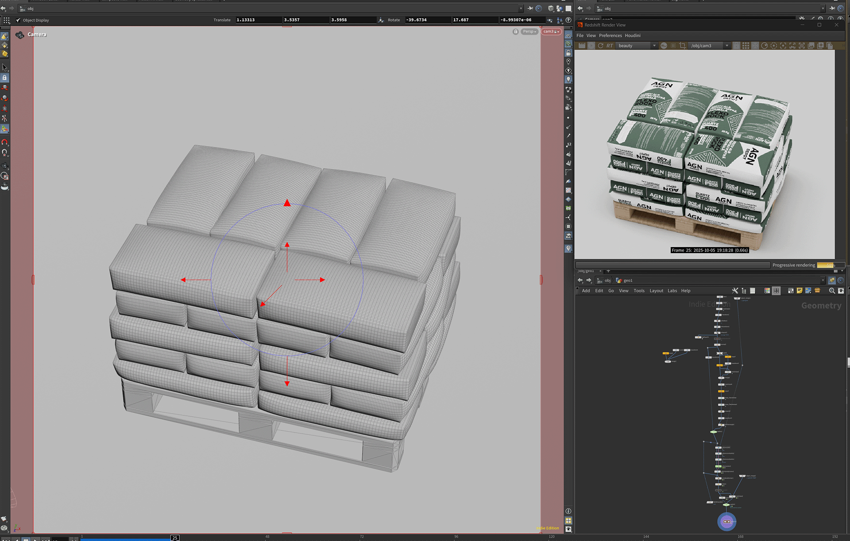
Task: Click frame 25 marker on timeline
Action: (x=175, y=537)
